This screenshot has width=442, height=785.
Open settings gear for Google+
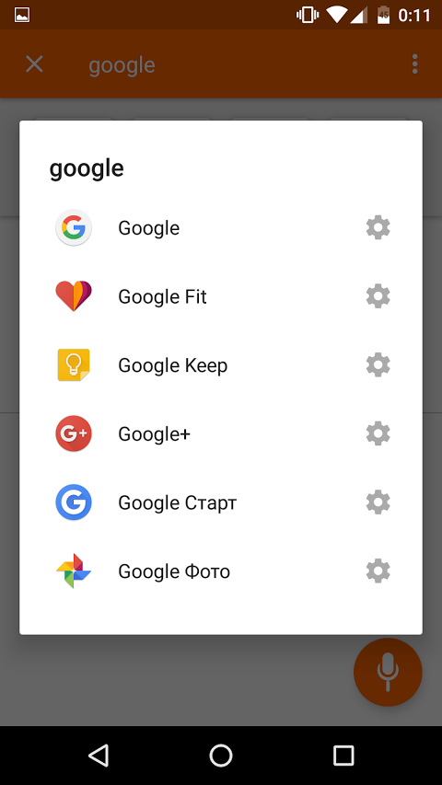[378, 433]
